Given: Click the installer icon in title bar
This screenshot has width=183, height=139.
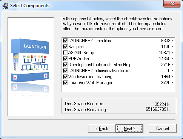Looking at the screenshot, I should point(5,6).
